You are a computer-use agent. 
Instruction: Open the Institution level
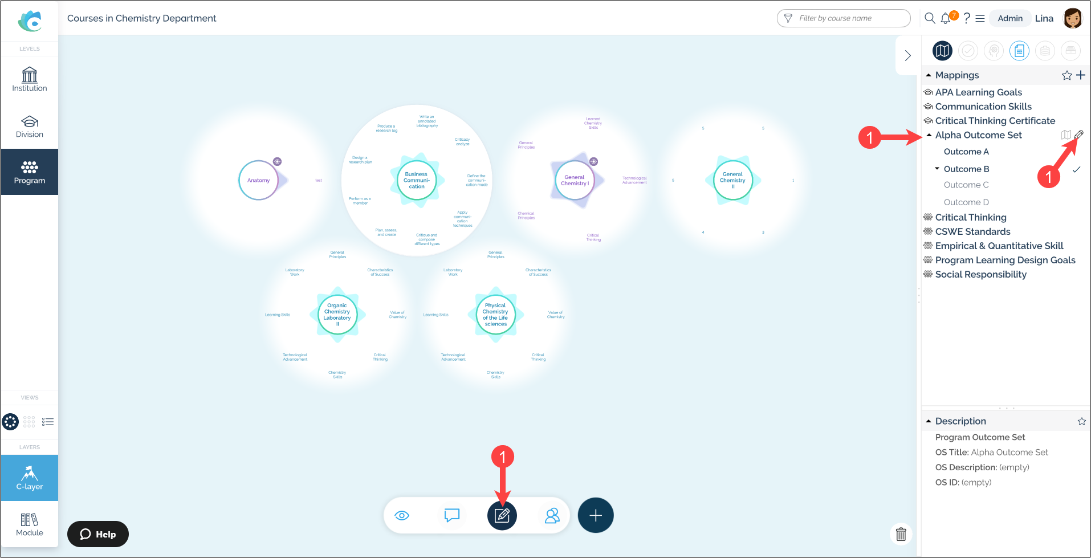pyautogui.click(x=30, y=79)
